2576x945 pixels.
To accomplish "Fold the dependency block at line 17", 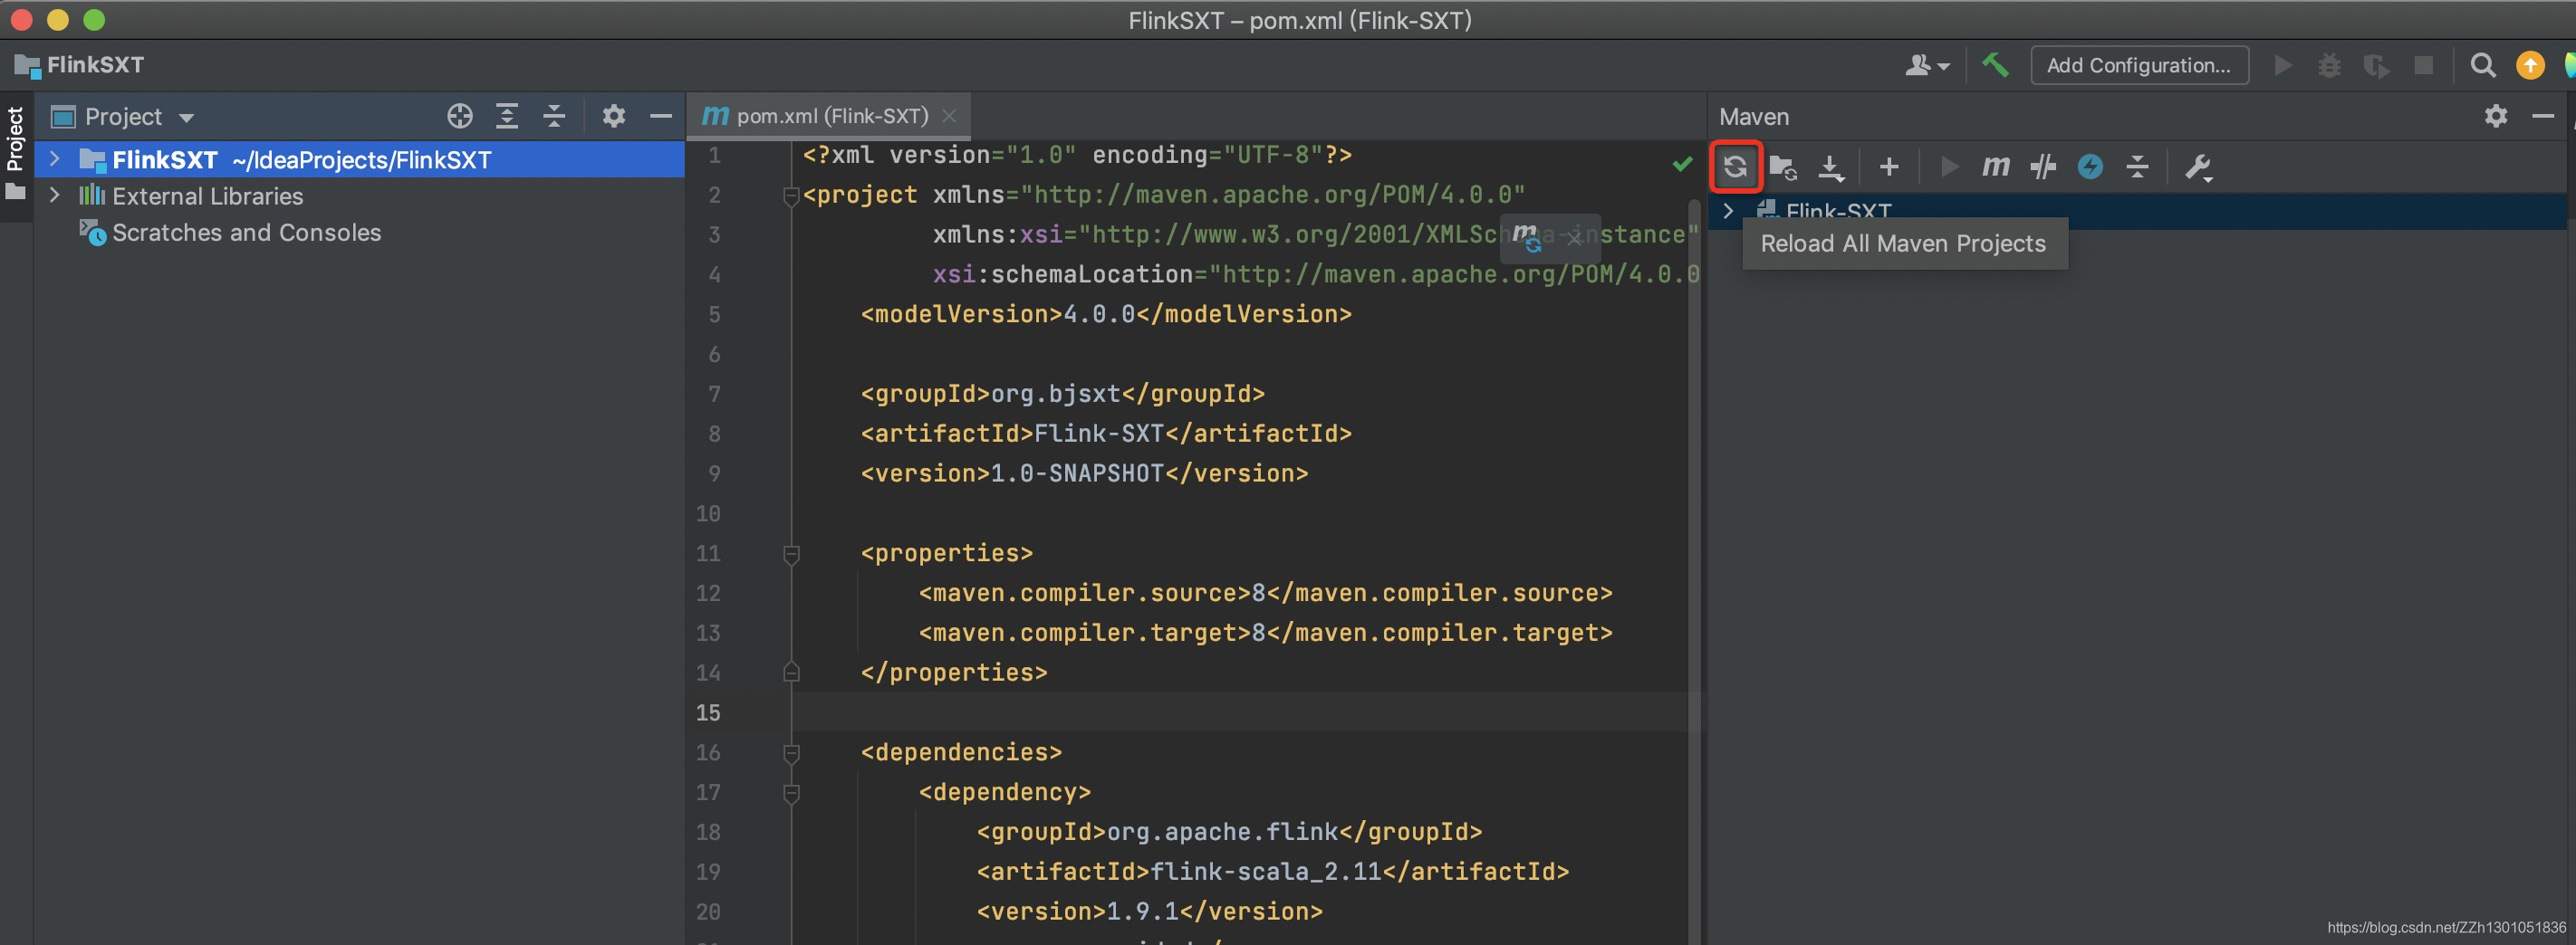I will coord(791,793).
